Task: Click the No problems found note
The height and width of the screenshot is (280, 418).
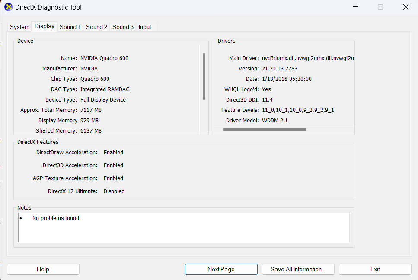Action: pyautogui.click(x=56, y=218)
